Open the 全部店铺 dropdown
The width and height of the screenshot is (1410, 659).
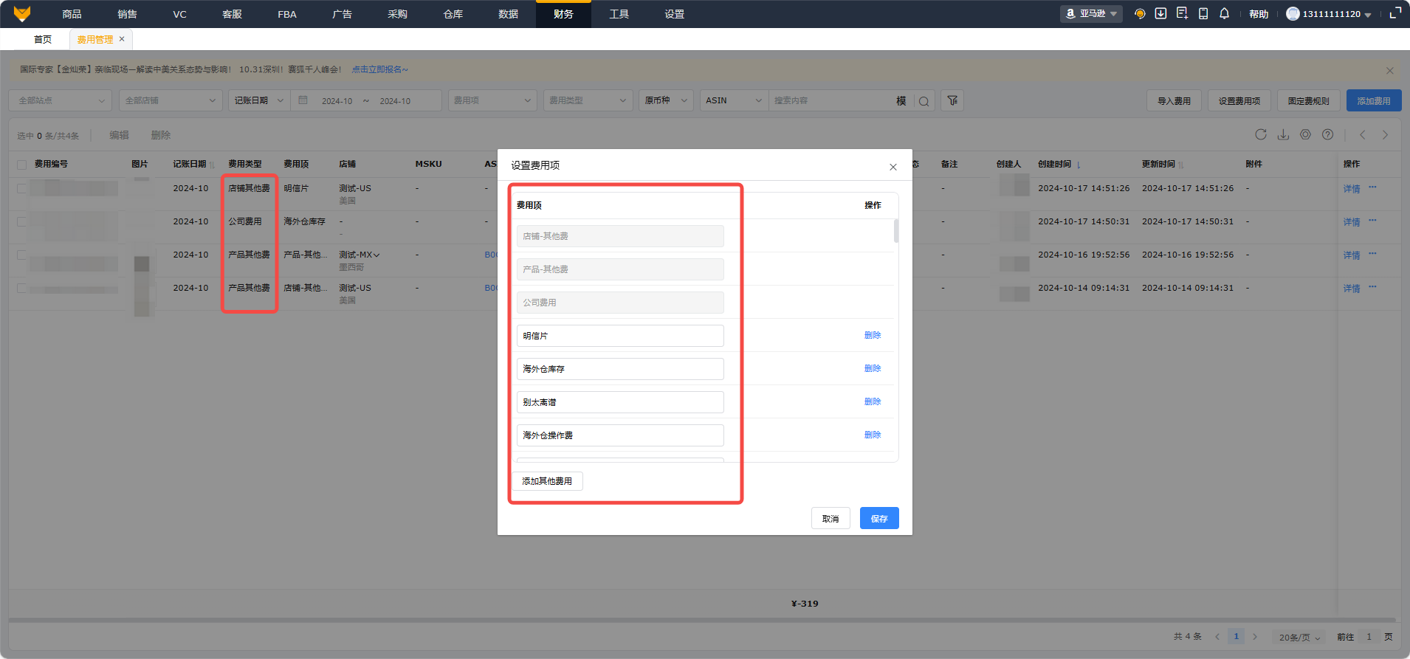[171, 100]
